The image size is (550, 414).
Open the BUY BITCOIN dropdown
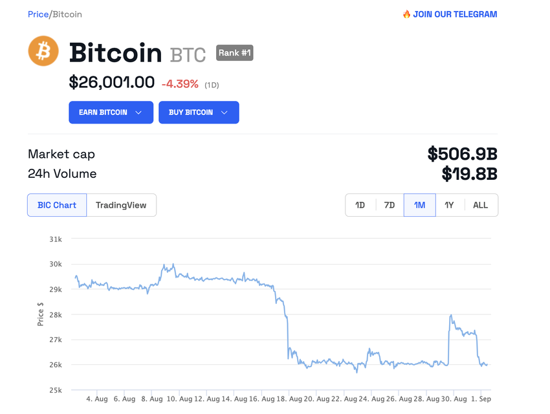(199, 112)
